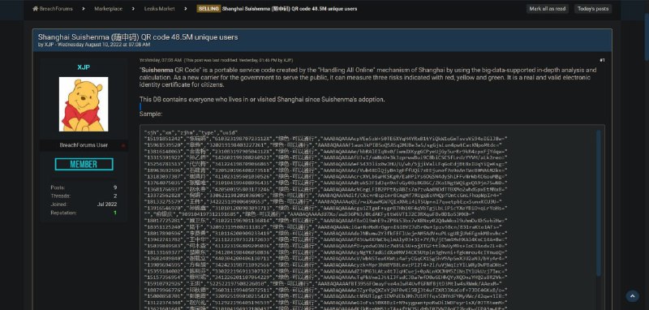Open the Winnie the Pooh avatar image
Viewport: 649px width, 310px height.
click(84, 104)
